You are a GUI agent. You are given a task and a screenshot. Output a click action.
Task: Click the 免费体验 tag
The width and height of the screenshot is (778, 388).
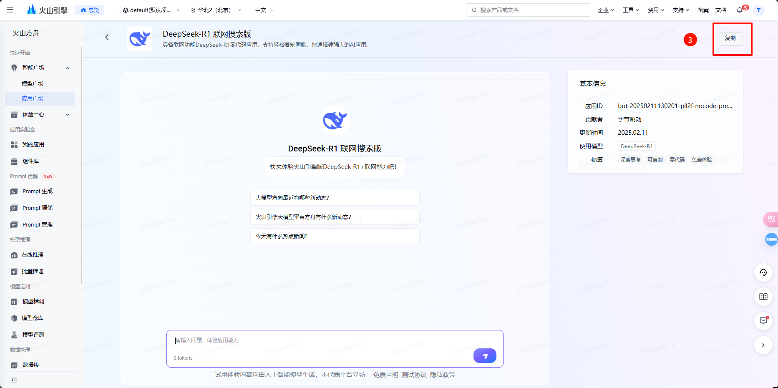point(702,159)
